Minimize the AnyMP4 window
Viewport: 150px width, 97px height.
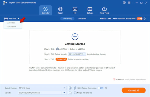[x=137, y=3]
